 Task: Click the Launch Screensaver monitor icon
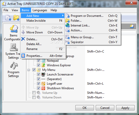pos(43,74)
